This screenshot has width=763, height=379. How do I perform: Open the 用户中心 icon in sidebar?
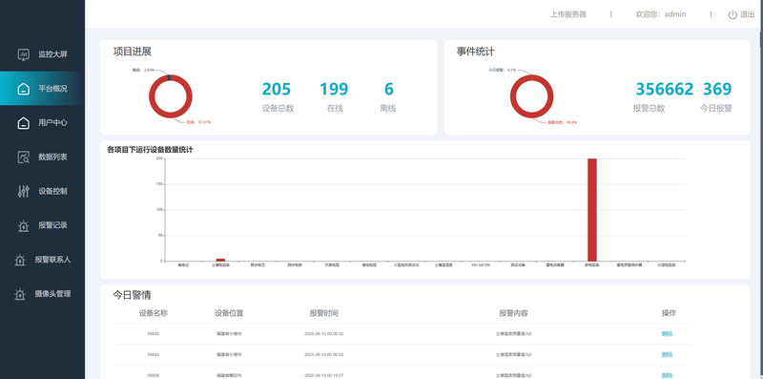[23, 123]
